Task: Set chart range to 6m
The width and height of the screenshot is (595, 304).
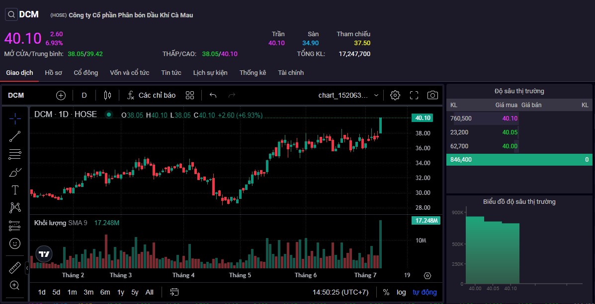Action: 105,292
